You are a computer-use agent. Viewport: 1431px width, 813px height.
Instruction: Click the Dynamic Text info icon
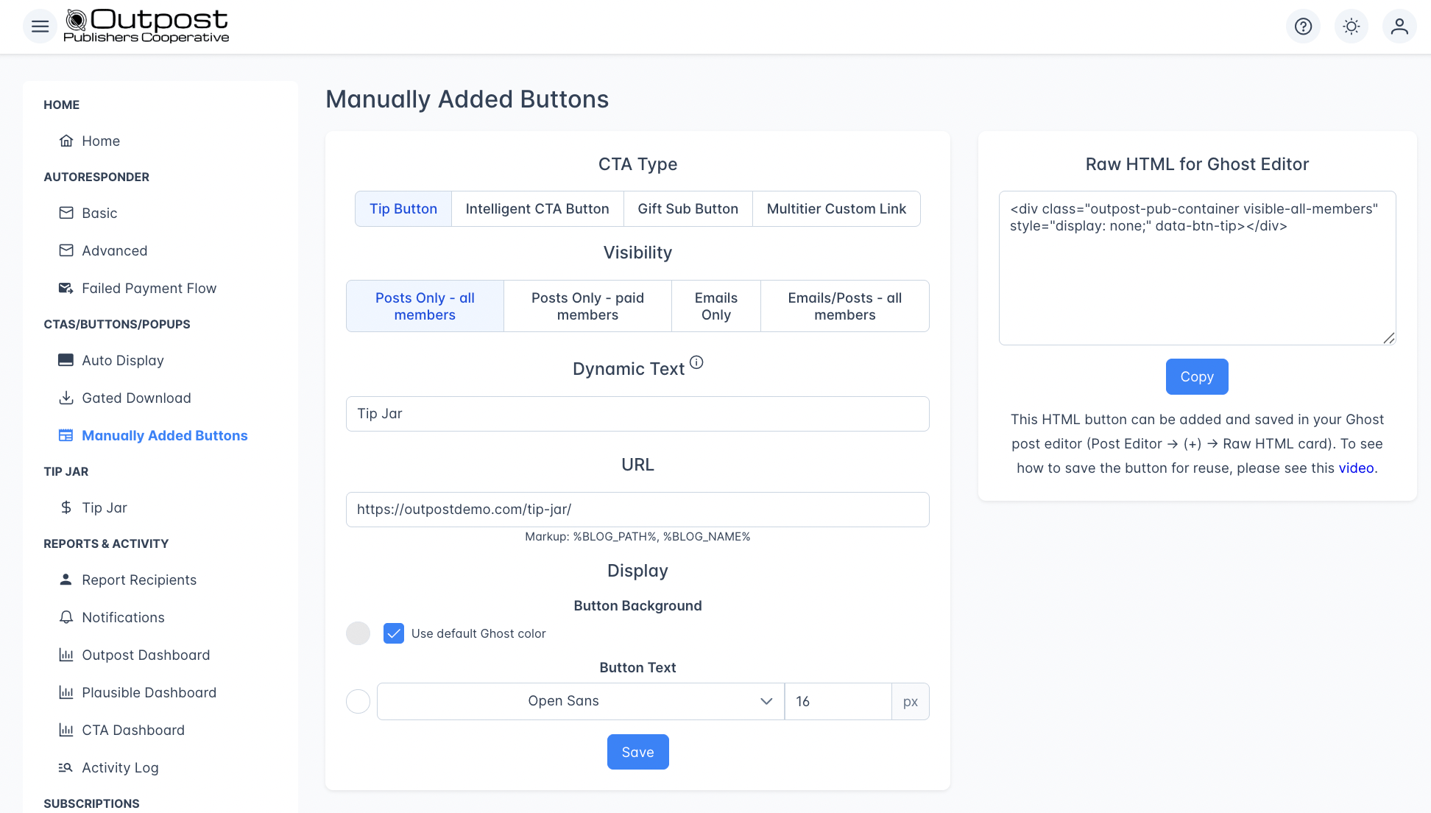[x=696, y=362]
